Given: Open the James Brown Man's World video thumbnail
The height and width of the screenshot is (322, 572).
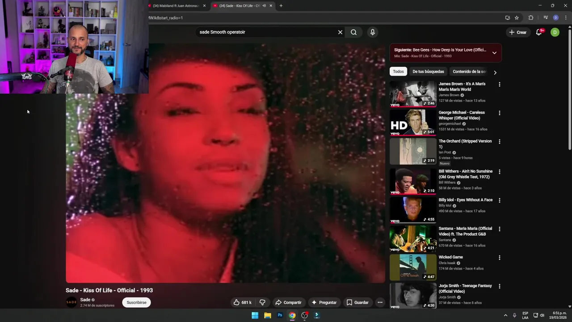Looking at the screenshot, I should click(x=413, y=94).
